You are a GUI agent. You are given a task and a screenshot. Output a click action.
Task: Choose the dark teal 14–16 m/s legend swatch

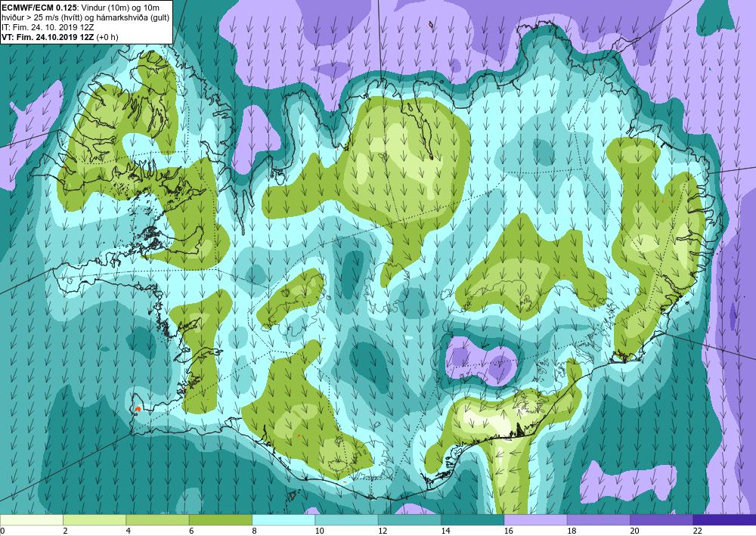(472, 520)
